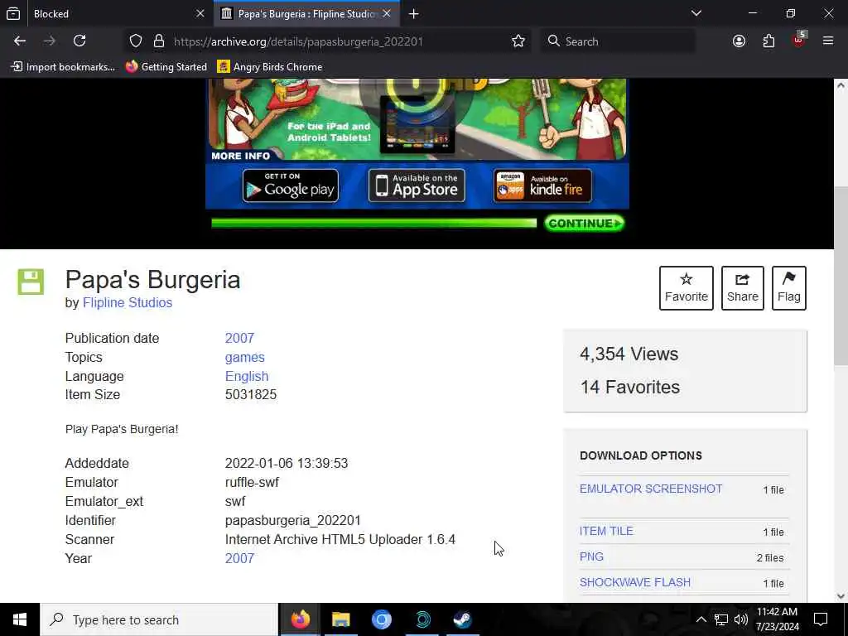848x636 pixels.
Task: Open the taskbar clock and date
Action: click(777, 619)
